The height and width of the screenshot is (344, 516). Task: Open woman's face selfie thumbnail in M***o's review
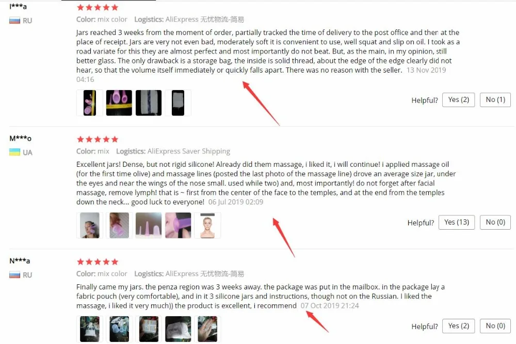tap(89, 226)
